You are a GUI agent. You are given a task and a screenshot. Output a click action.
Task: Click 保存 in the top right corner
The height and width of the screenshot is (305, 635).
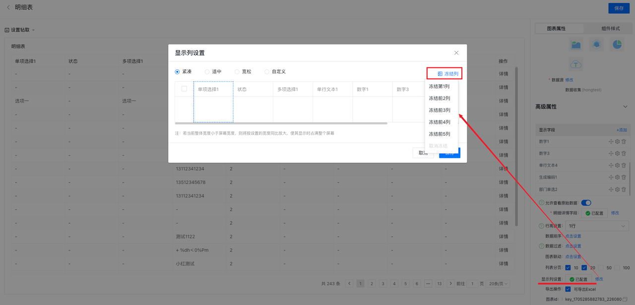pyautogui.click(x=619, y=8)
